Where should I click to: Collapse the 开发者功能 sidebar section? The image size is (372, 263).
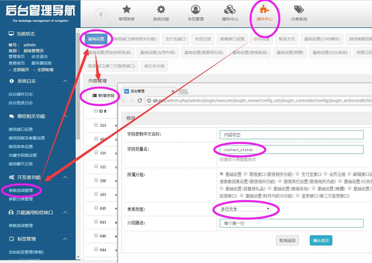65,177
